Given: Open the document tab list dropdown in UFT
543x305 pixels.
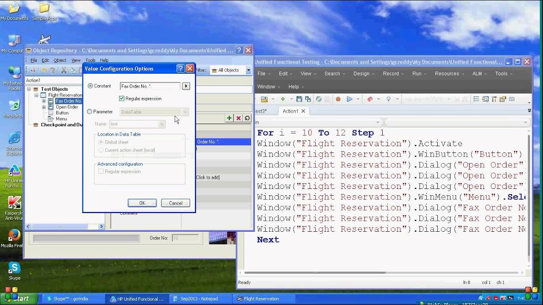Looking at the screenshot, I should pyautogui.click(x=529, y=111).
